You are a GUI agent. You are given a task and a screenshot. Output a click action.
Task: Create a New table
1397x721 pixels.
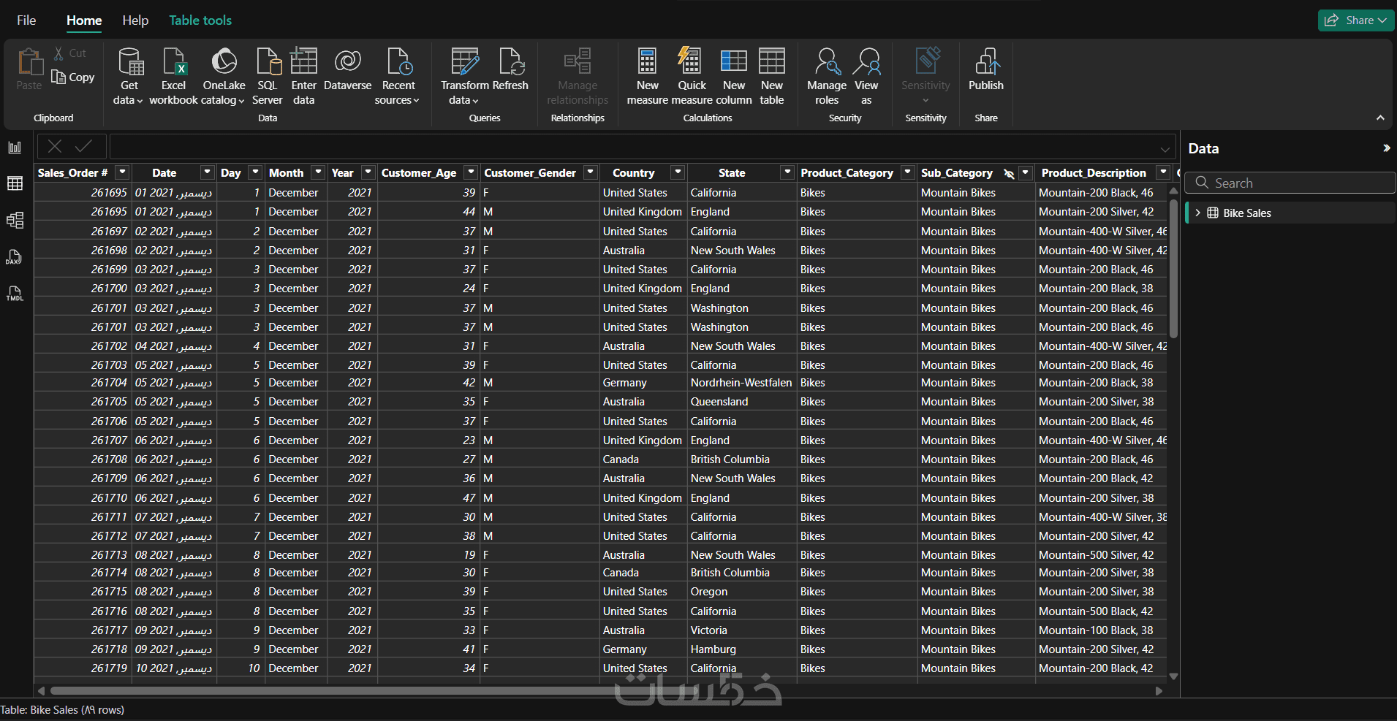772,76
